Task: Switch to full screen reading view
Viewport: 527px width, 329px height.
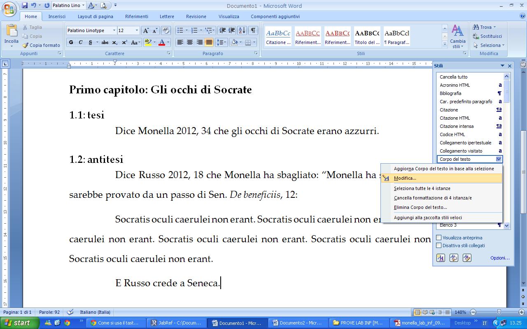Action: (425, 312)
